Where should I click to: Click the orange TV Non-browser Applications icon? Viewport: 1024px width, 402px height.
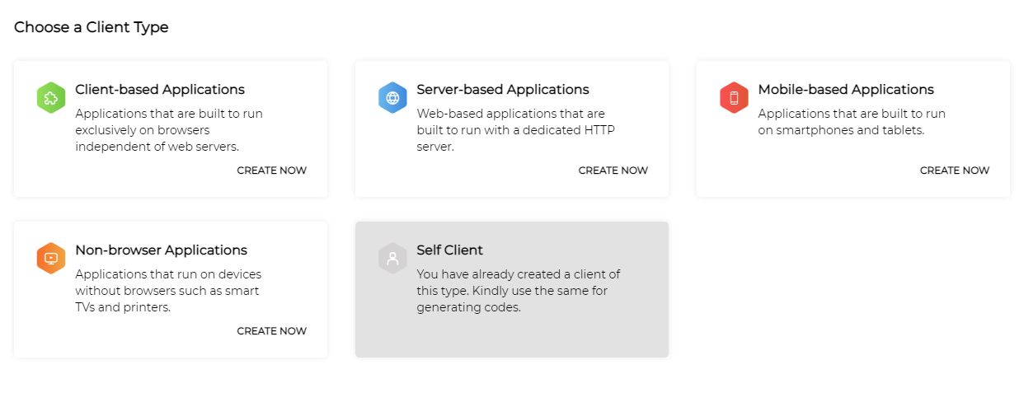click(51, 259)
